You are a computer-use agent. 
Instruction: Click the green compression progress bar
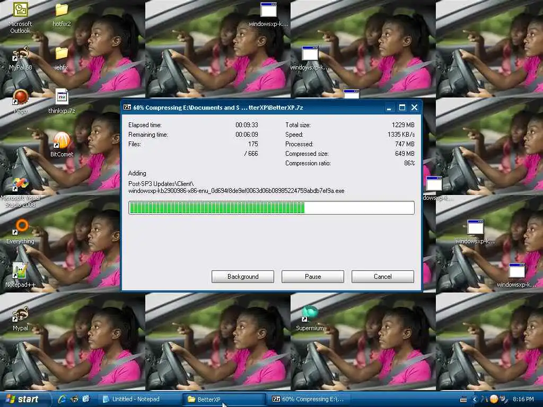click(271, 208)
